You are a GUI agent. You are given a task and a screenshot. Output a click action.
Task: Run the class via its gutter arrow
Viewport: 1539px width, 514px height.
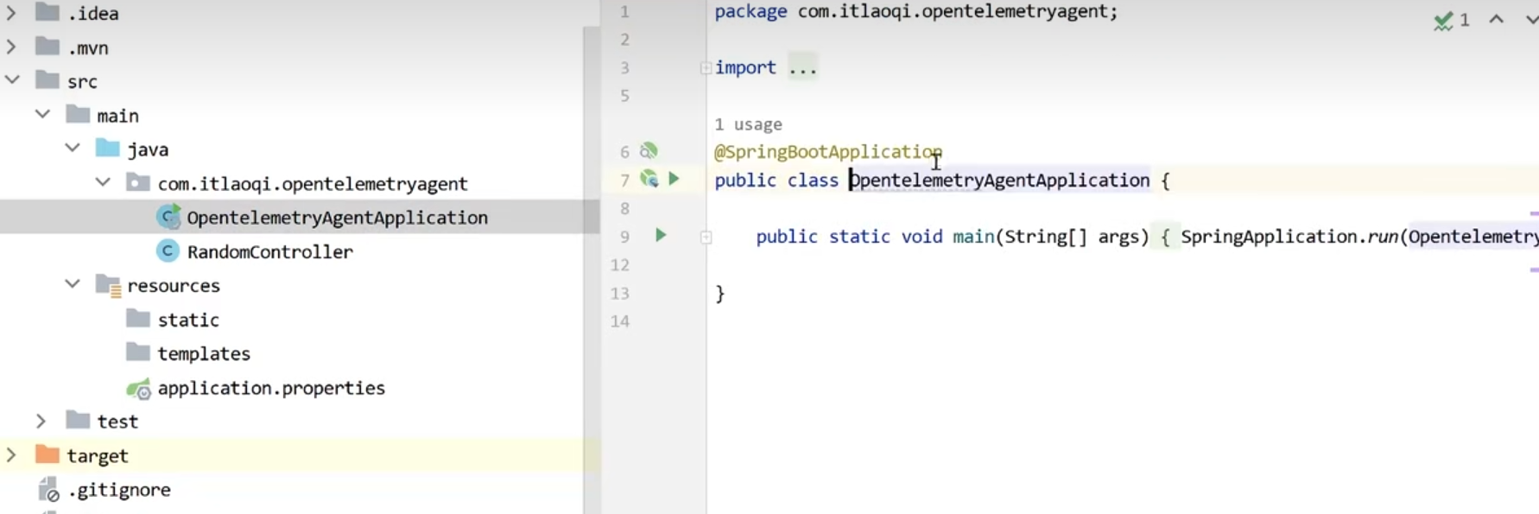(674, 179)
